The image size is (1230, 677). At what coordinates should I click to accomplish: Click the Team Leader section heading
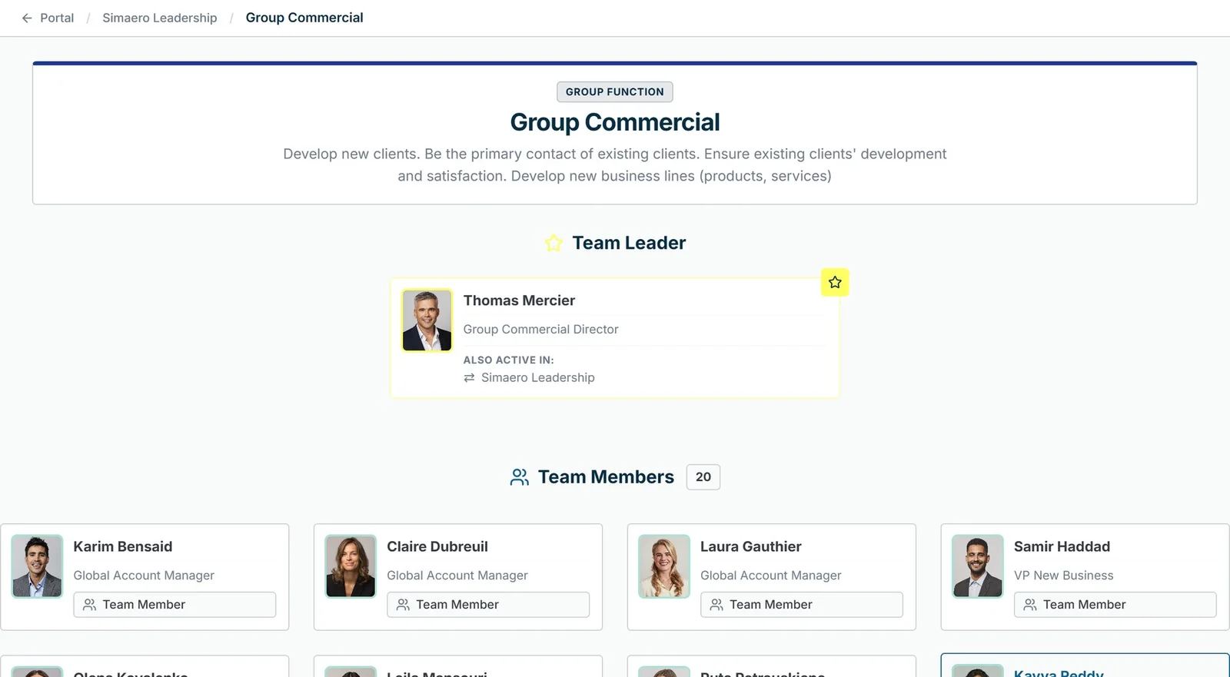click(x=629, y=244)
